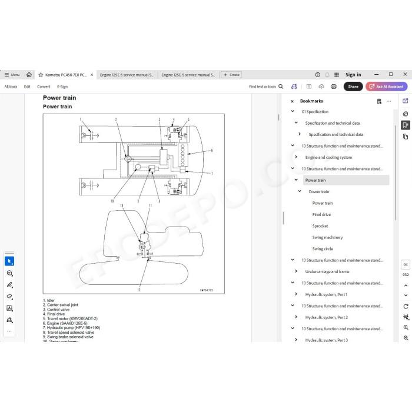Image resolution: width=412 pixels, height=412 pixels.
Task: Click the Save file icon
Action: click(x=309, y=87)
